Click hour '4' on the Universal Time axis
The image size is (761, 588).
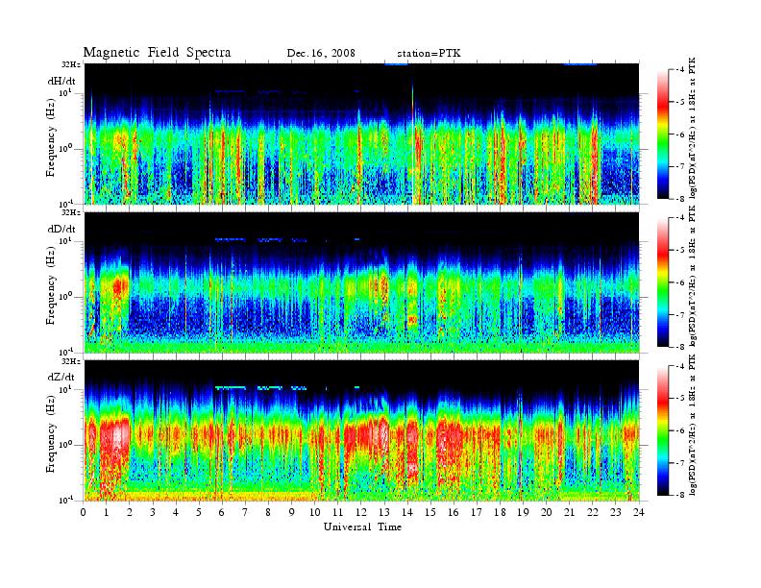176,513
